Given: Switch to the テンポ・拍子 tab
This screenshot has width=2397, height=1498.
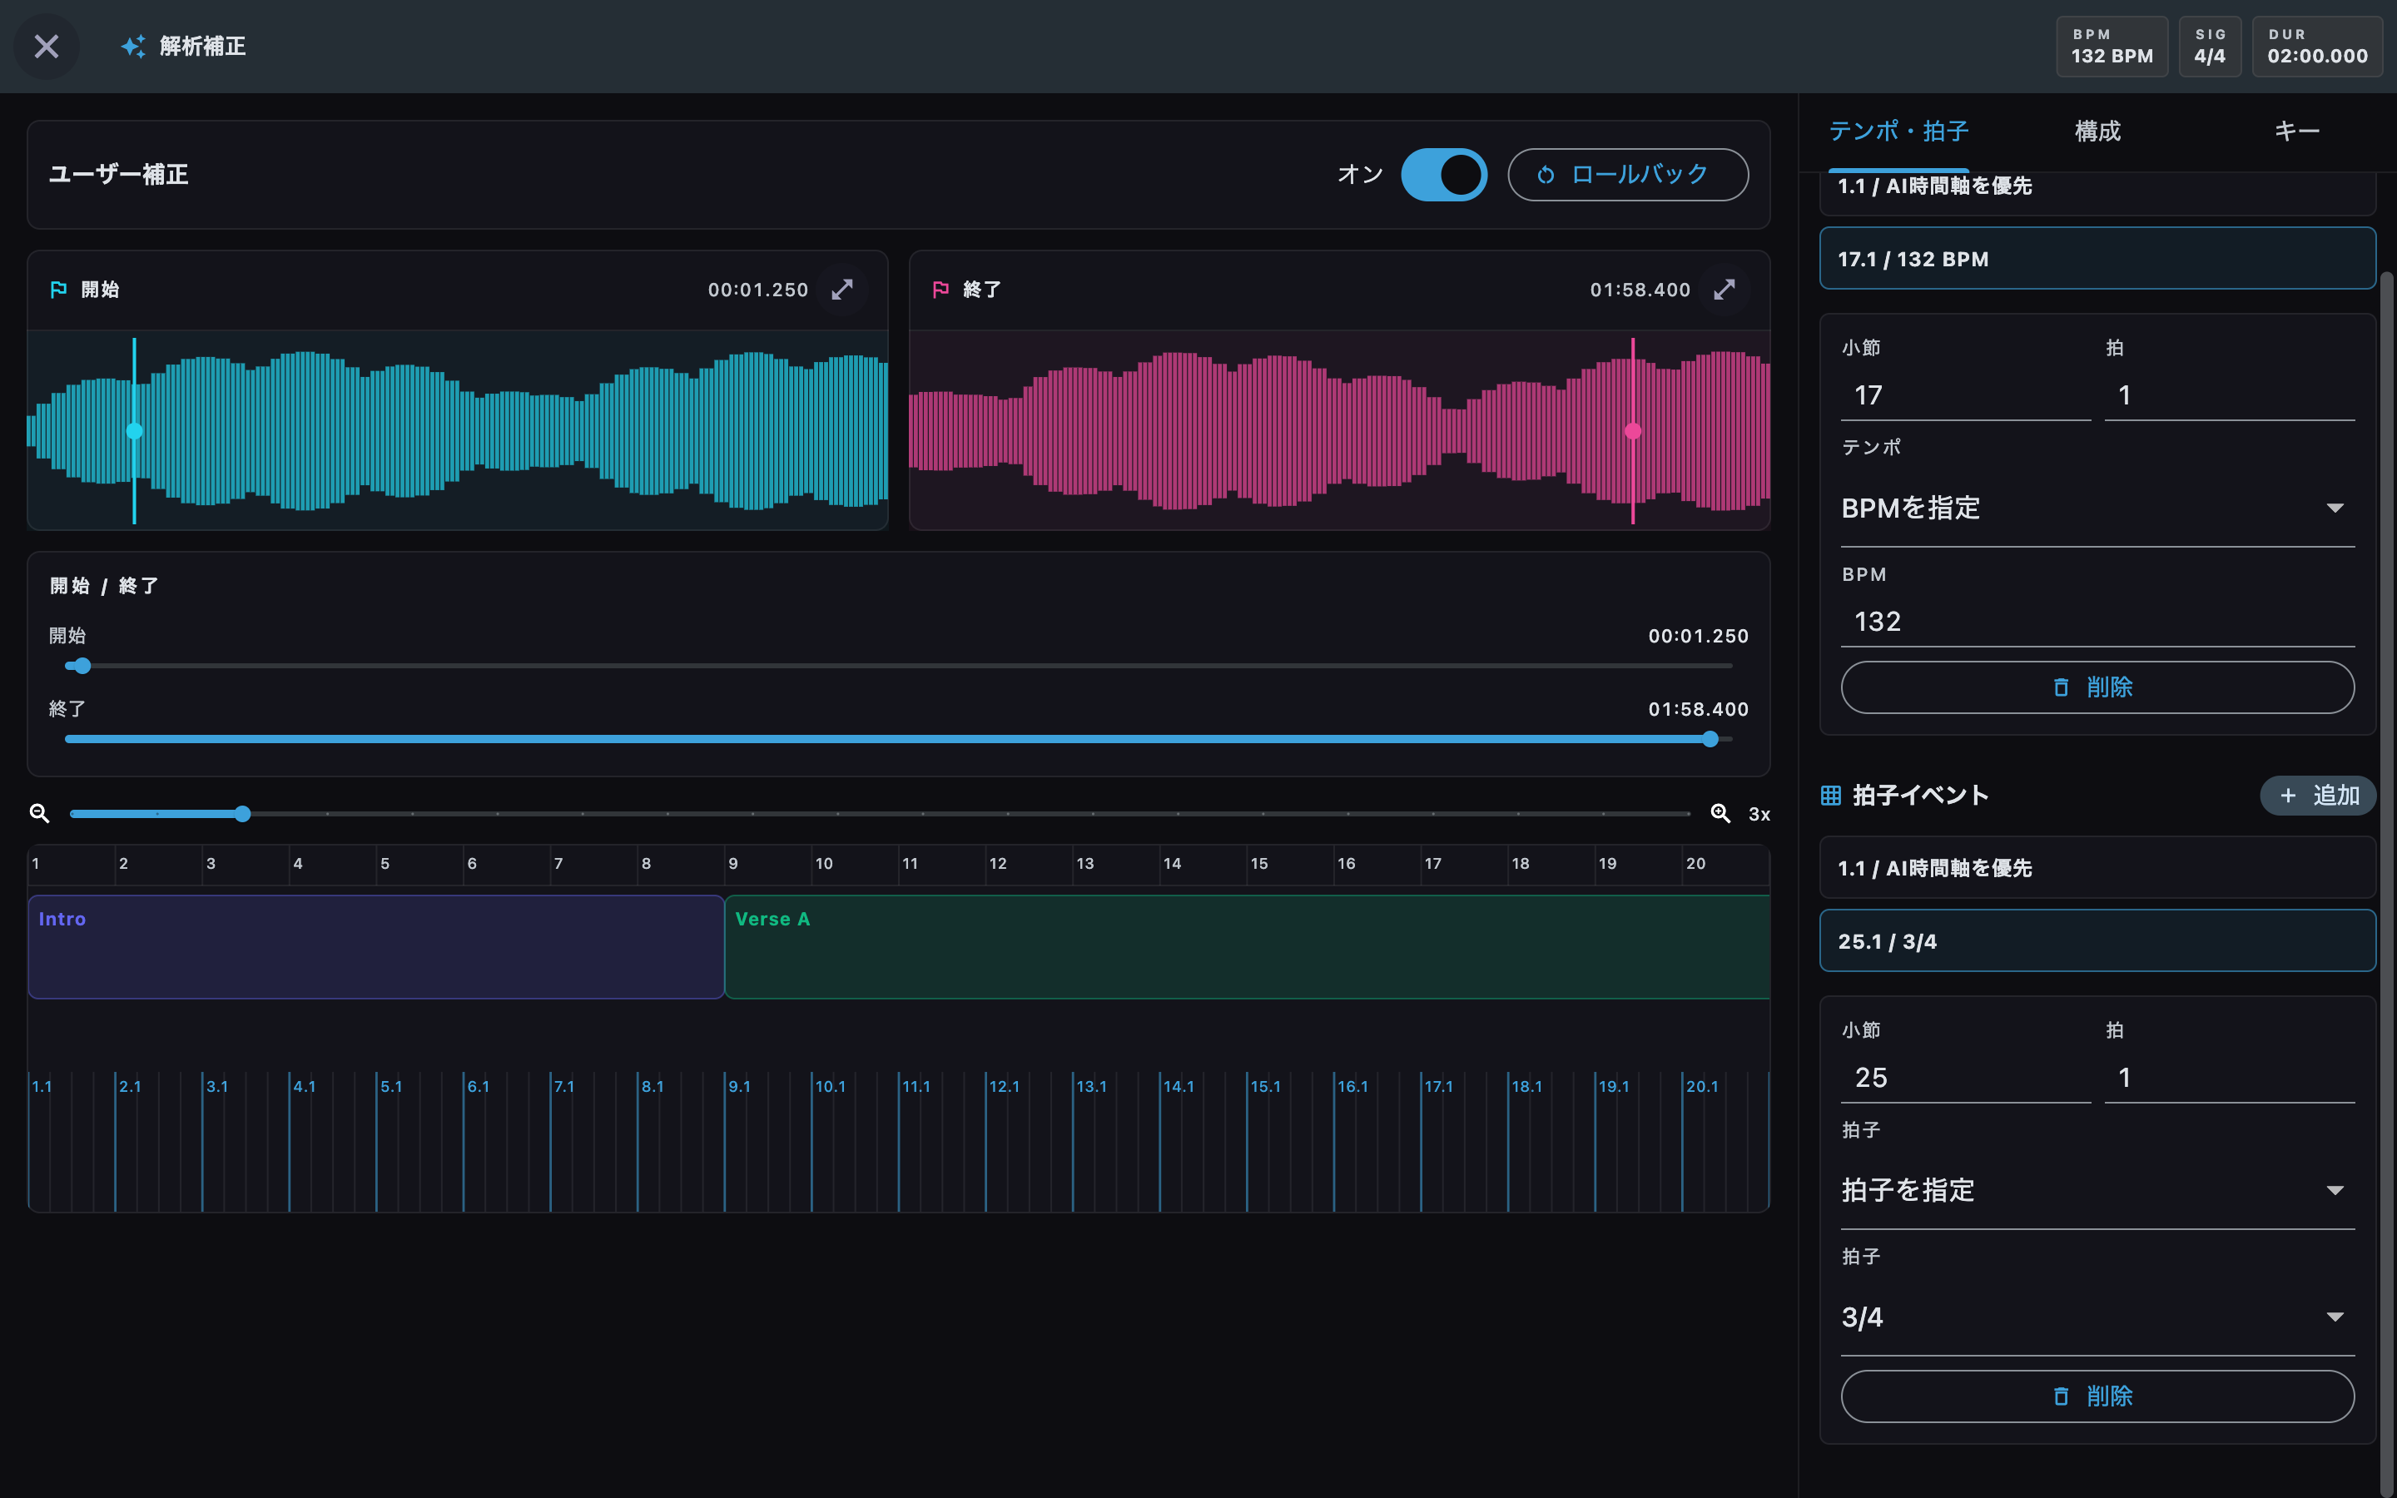Looking at the screenshot, I should pos(1898,131).
